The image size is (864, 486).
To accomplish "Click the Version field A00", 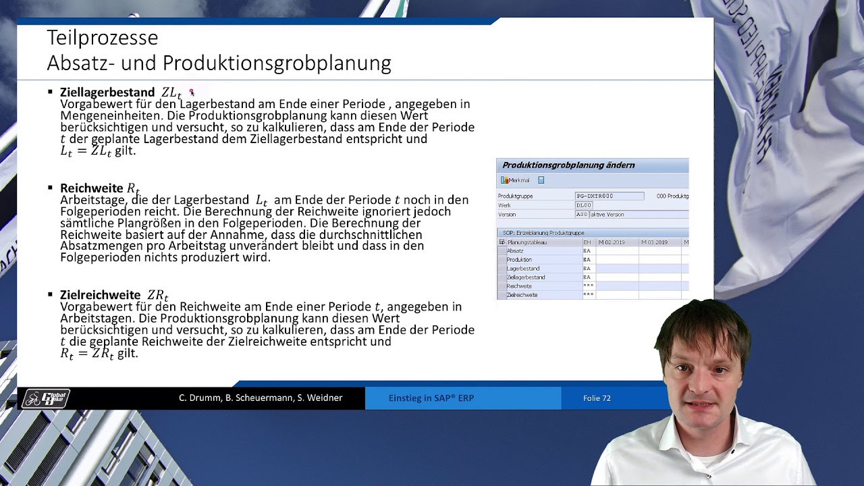I will [582, 215].
